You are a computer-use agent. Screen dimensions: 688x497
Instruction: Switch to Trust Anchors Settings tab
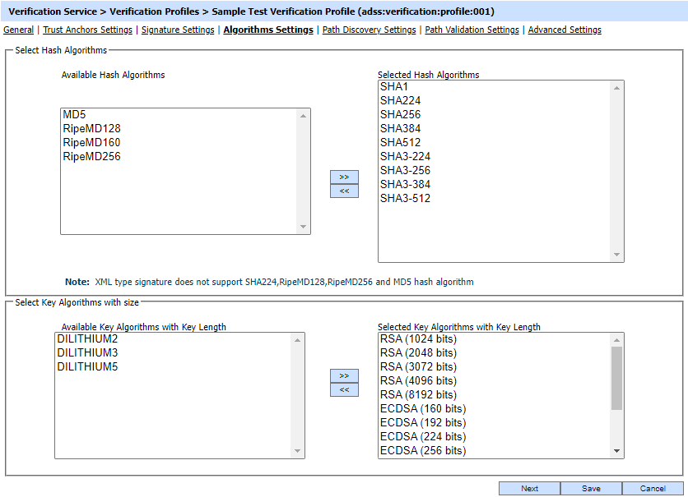tap(87, 30)
